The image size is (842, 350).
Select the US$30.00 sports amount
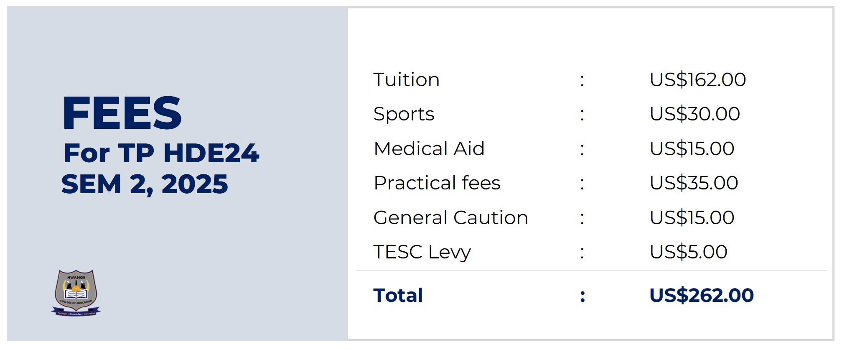pyautogui.click(x=694, y=114)
